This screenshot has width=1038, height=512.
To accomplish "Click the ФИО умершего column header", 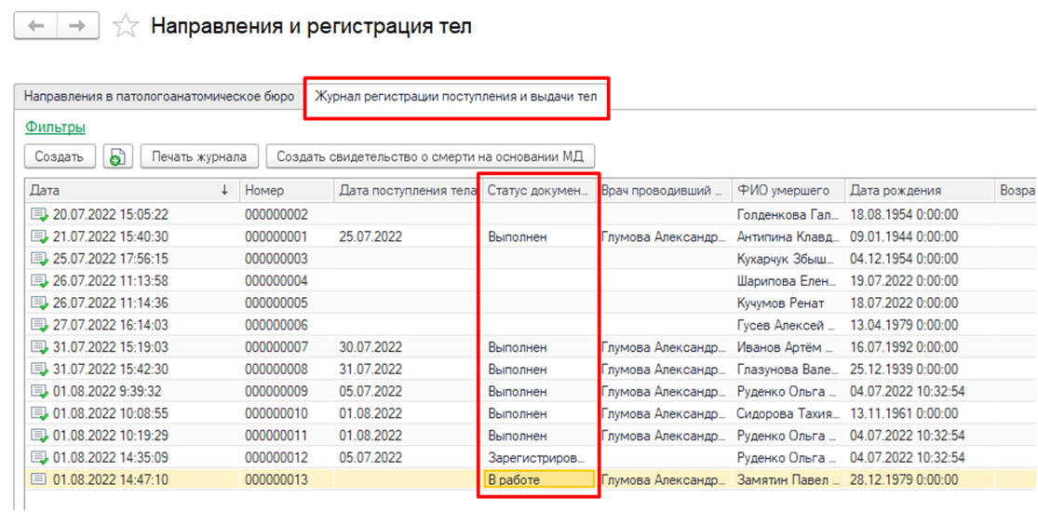I will pos(788,190).
